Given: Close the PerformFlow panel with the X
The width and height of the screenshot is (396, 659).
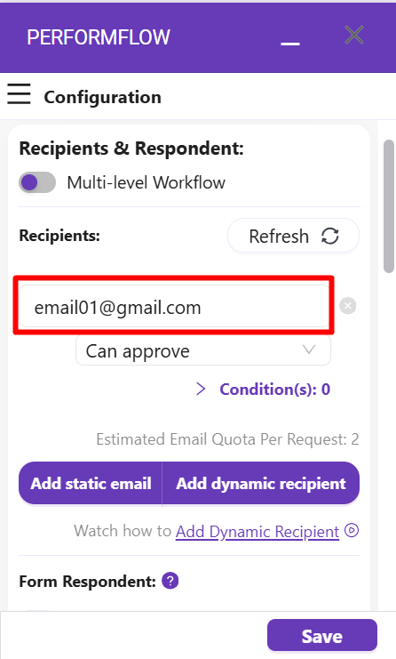Looking at the screenshot, I should coord(354,35).
